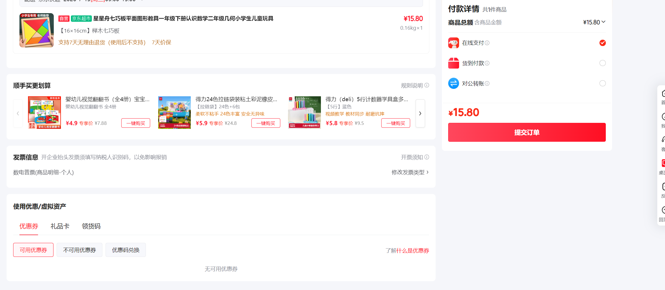This screenshot has width=665, height=290.
Task: Switch to the 领货码 tab
Action: 91,226
